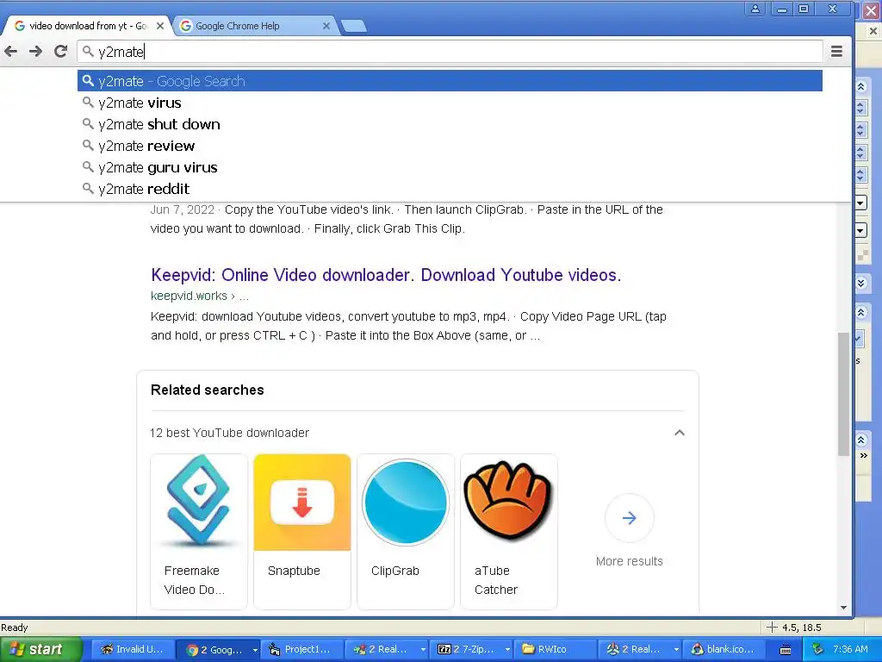Close the background window's side pane X

(x=873, y=31)
